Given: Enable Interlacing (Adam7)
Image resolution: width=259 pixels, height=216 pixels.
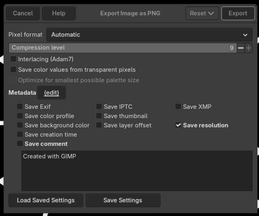Looking at the screenshot, I should coord(13,60).
